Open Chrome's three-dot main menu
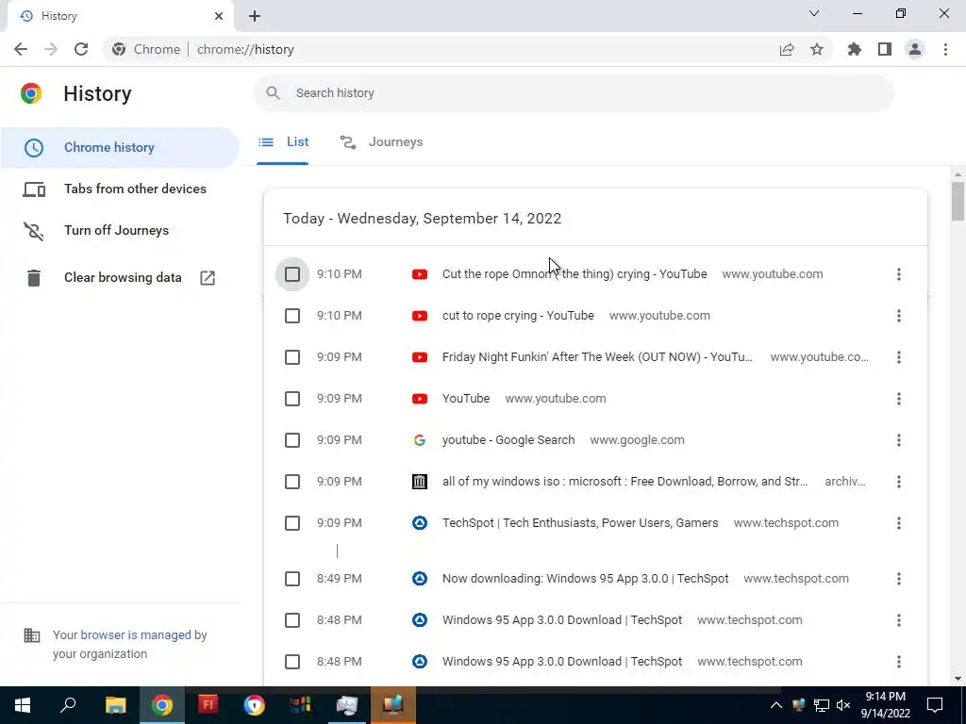The height and width of the screenshot is (724, 966). click(945, 49)
